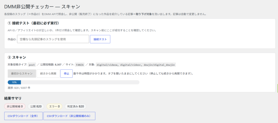Click the 作品ID: field label

(12, 39)
